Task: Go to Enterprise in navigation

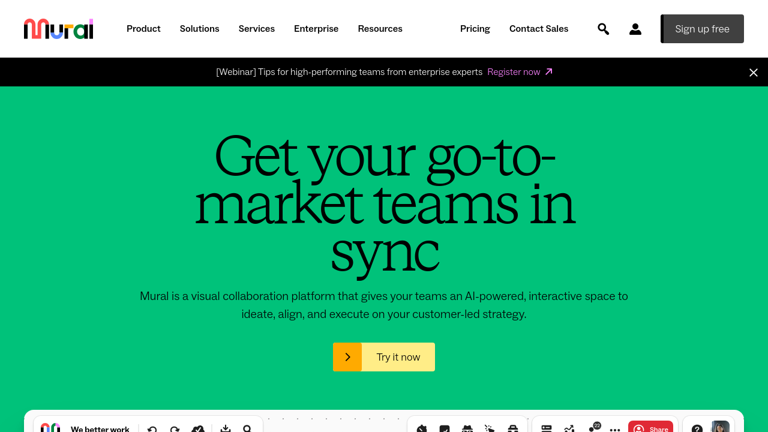Action: point(316,29)
